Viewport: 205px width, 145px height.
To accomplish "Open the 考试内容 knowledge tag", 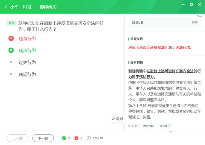I will point(148,126).
